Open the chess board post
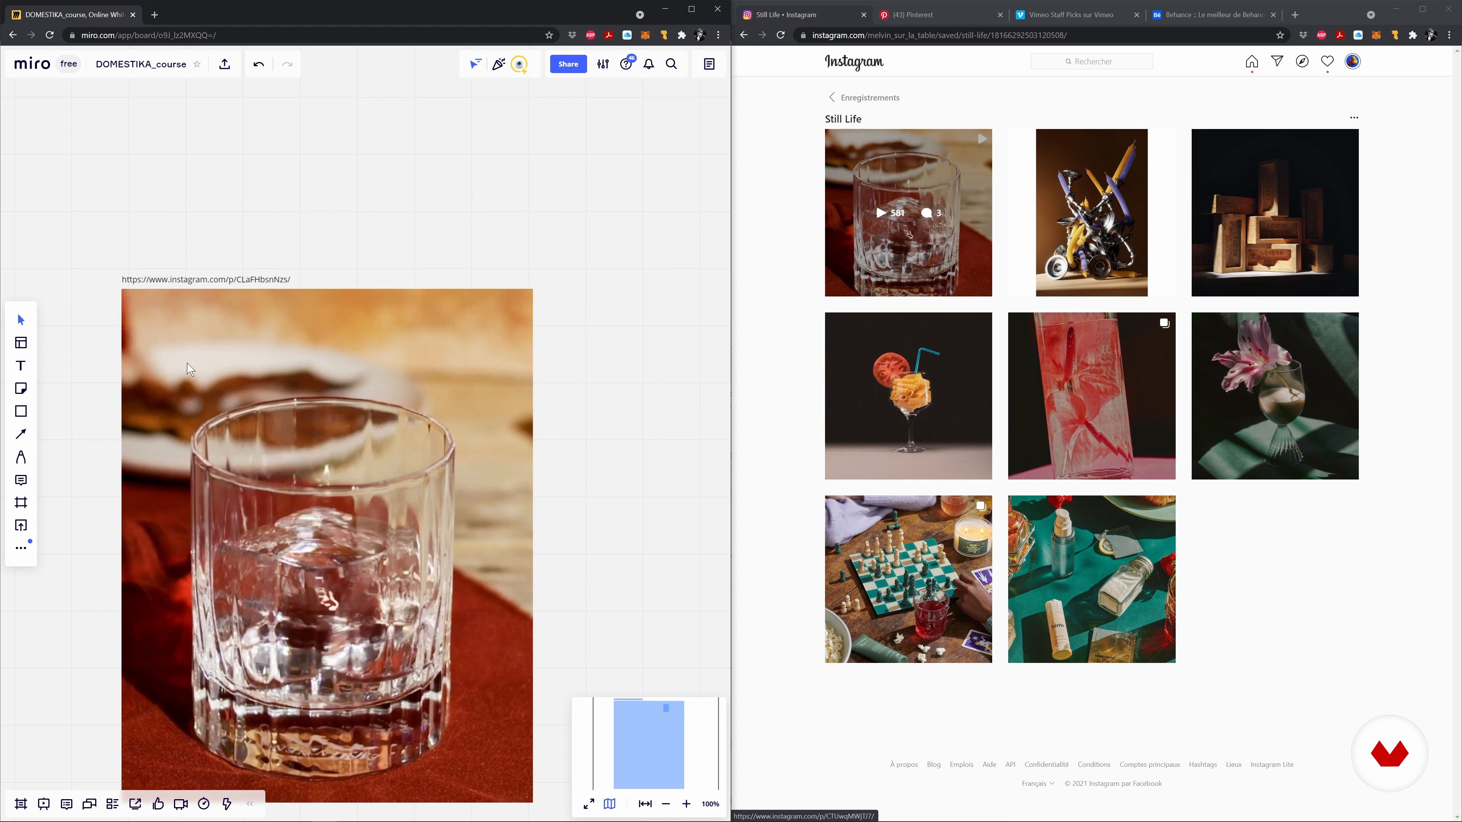The image size is (1462, 822). click(908, 579)
